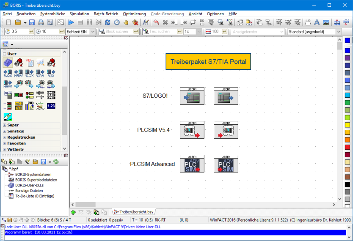Click the gray X delete icon
353x241 pixels.
pyautogui.click(x=165, y=22)
